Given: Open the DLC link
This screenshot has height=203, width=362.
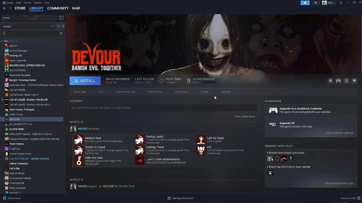Looking at the screenshot, I should [101, 92].
